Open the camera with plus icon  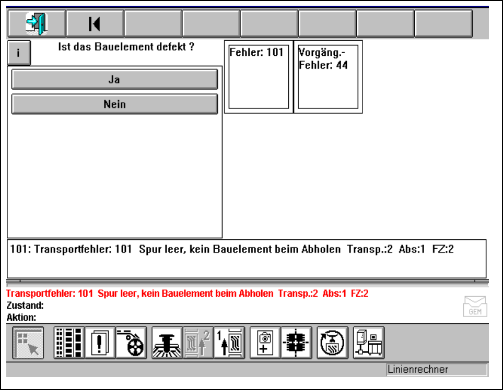pos(265,343)
